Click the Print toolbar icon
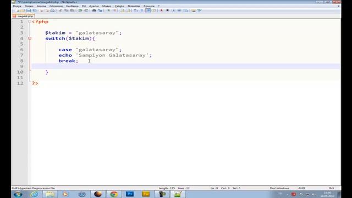The width and height of the screenshot is (352, 198). (53, 10)
